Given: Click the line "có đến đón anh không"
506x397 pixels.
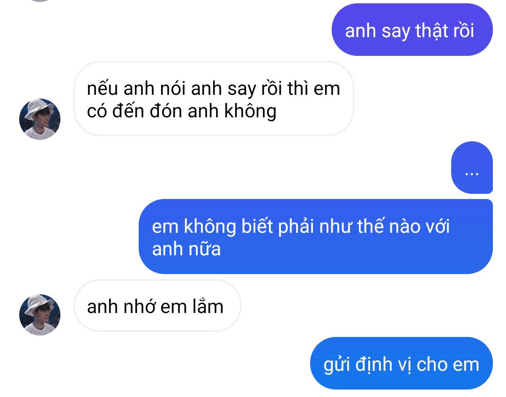Looking at the screenshot, I should (182, 112).
